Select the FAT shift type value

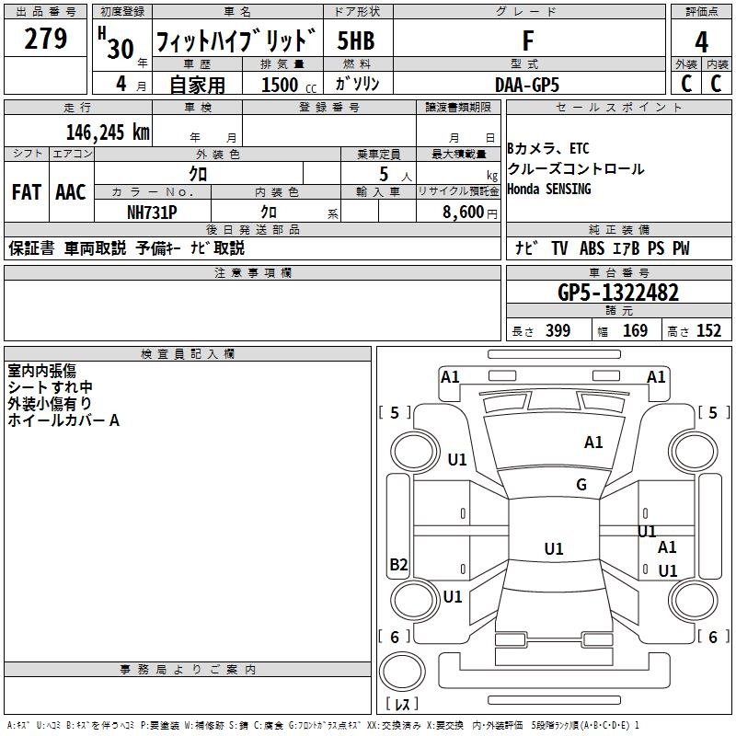point(26,191)
